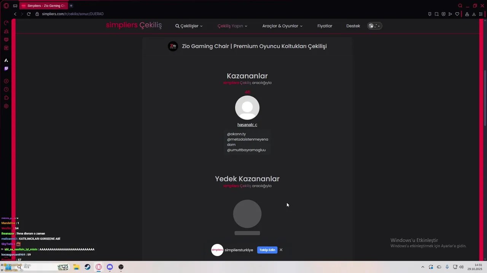Expand the Araçlar & Oyunlar dropdown
Image resolution: width=487 pixels, height=273 pixels.
[x=282, y=26]
